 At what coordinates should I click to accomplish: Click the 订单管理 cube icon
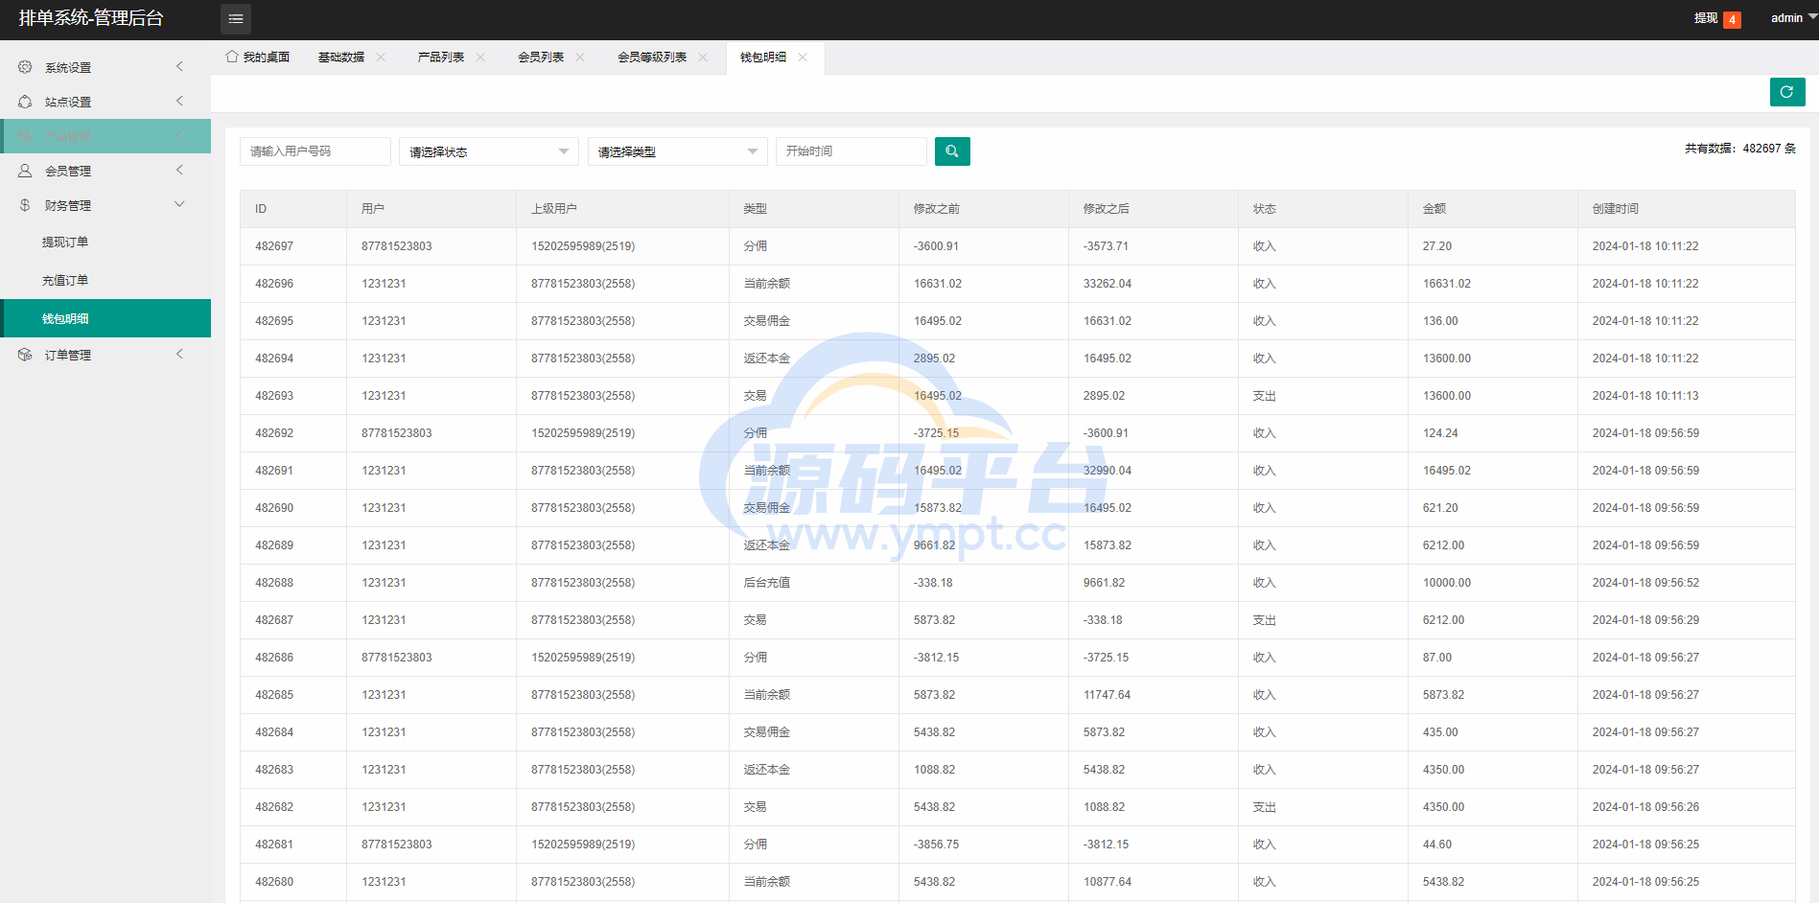click(25, 355)
